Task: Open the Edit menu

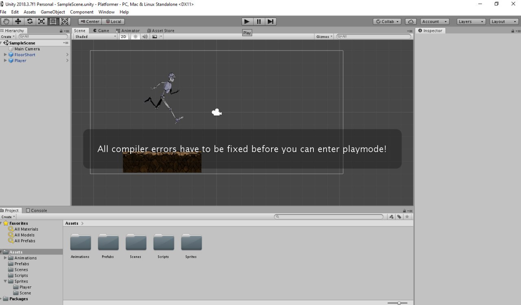Action: (15, 12)
